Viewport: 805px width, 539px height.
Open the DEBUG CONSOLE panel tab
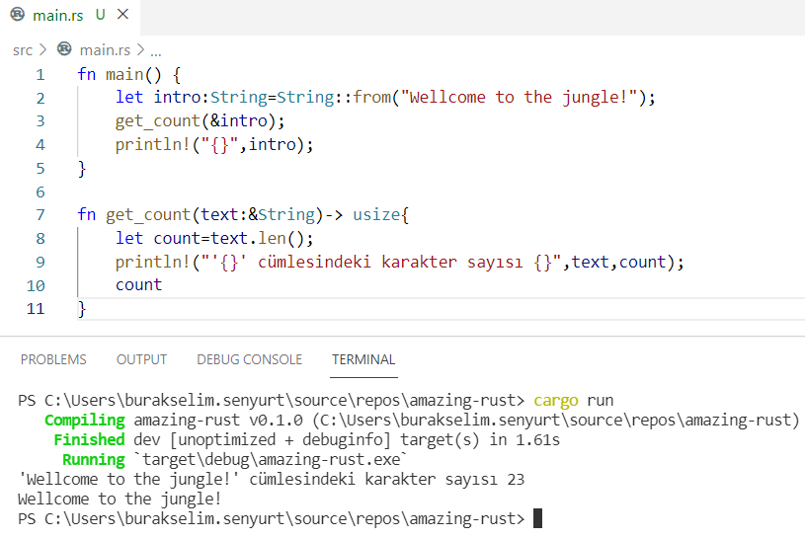249,359
